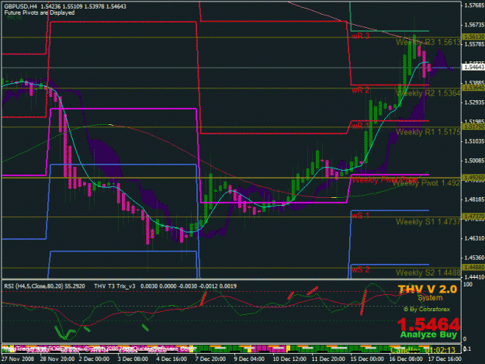The height and width of the screenshot is (364, 485).
Task: Click the 'Weekly R3 1.5613' label
Action: tap(428, 42)
